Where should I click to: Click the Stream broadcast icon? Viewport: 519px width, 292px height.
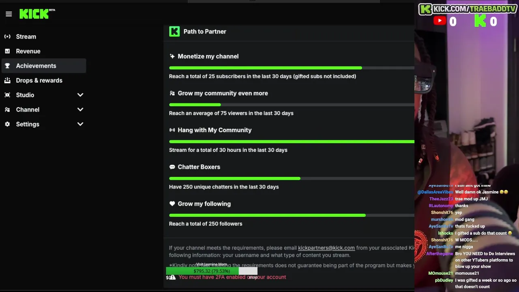pyautogui.click(x=7, y=36)
